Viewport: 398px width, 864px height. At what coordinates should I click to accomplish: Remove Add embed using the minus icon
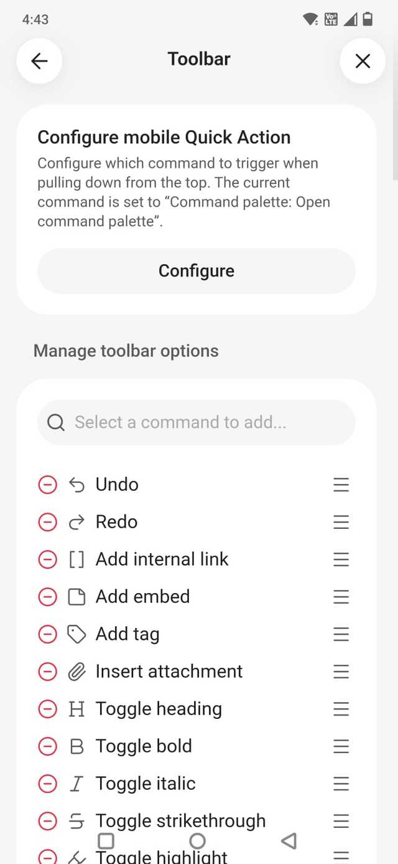click(x=48, y=597)
